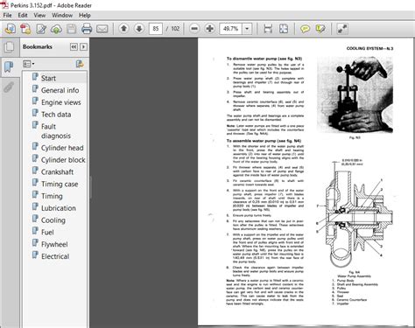Open the bookmarks options dropdown menu
415x328 pixels.
pos(29,64)
